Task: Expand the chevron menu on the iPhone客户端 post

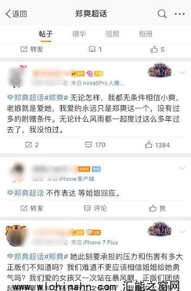Action: coord(182,168)
